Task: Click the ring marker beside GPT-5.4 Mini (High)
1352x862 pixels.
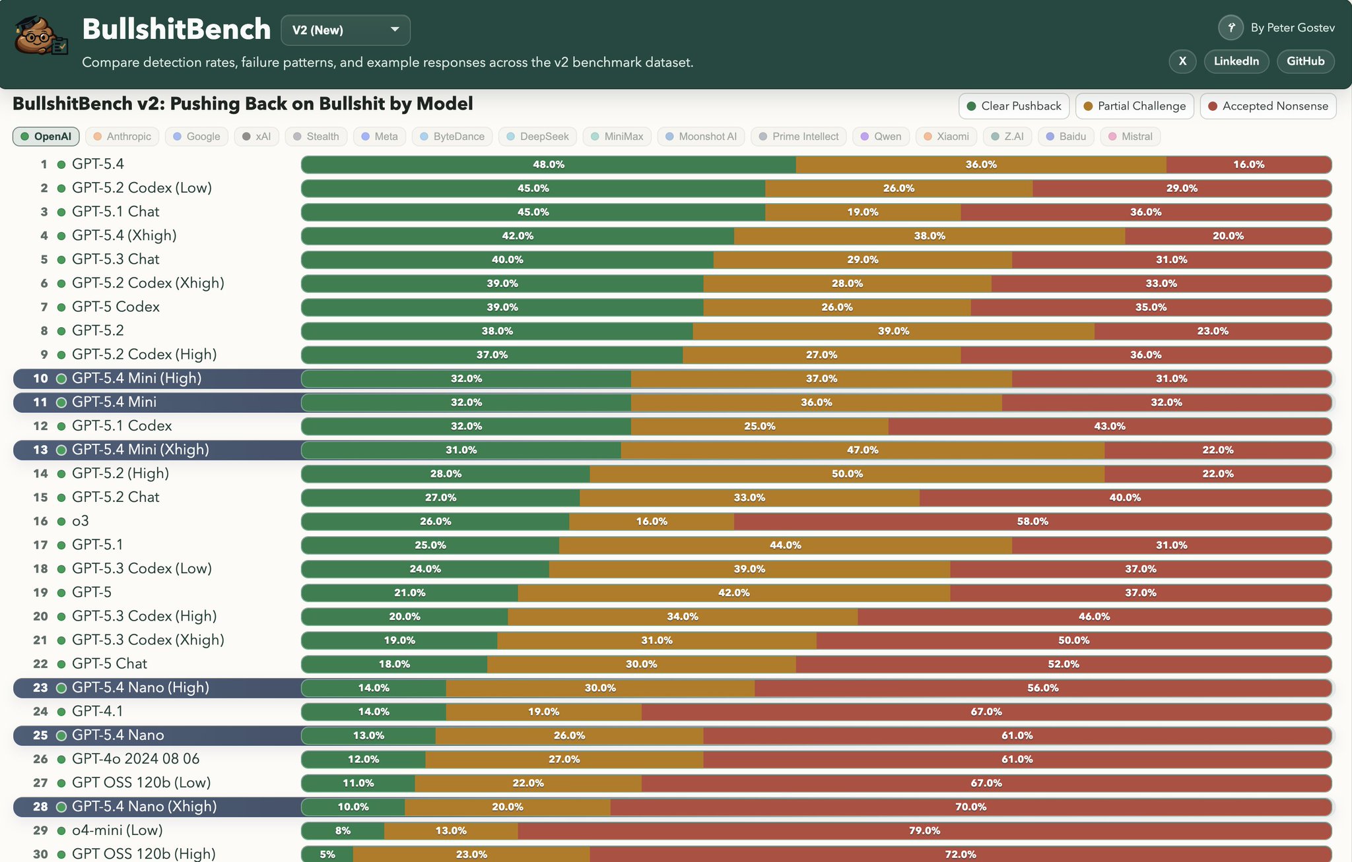Action: (61, 379)
